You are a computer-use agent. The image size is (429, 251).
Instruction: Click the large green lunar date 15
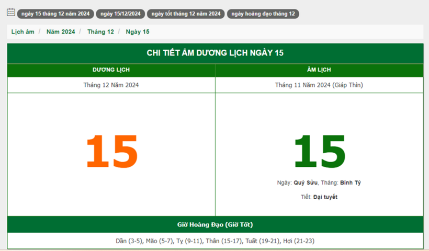point(319,152)
